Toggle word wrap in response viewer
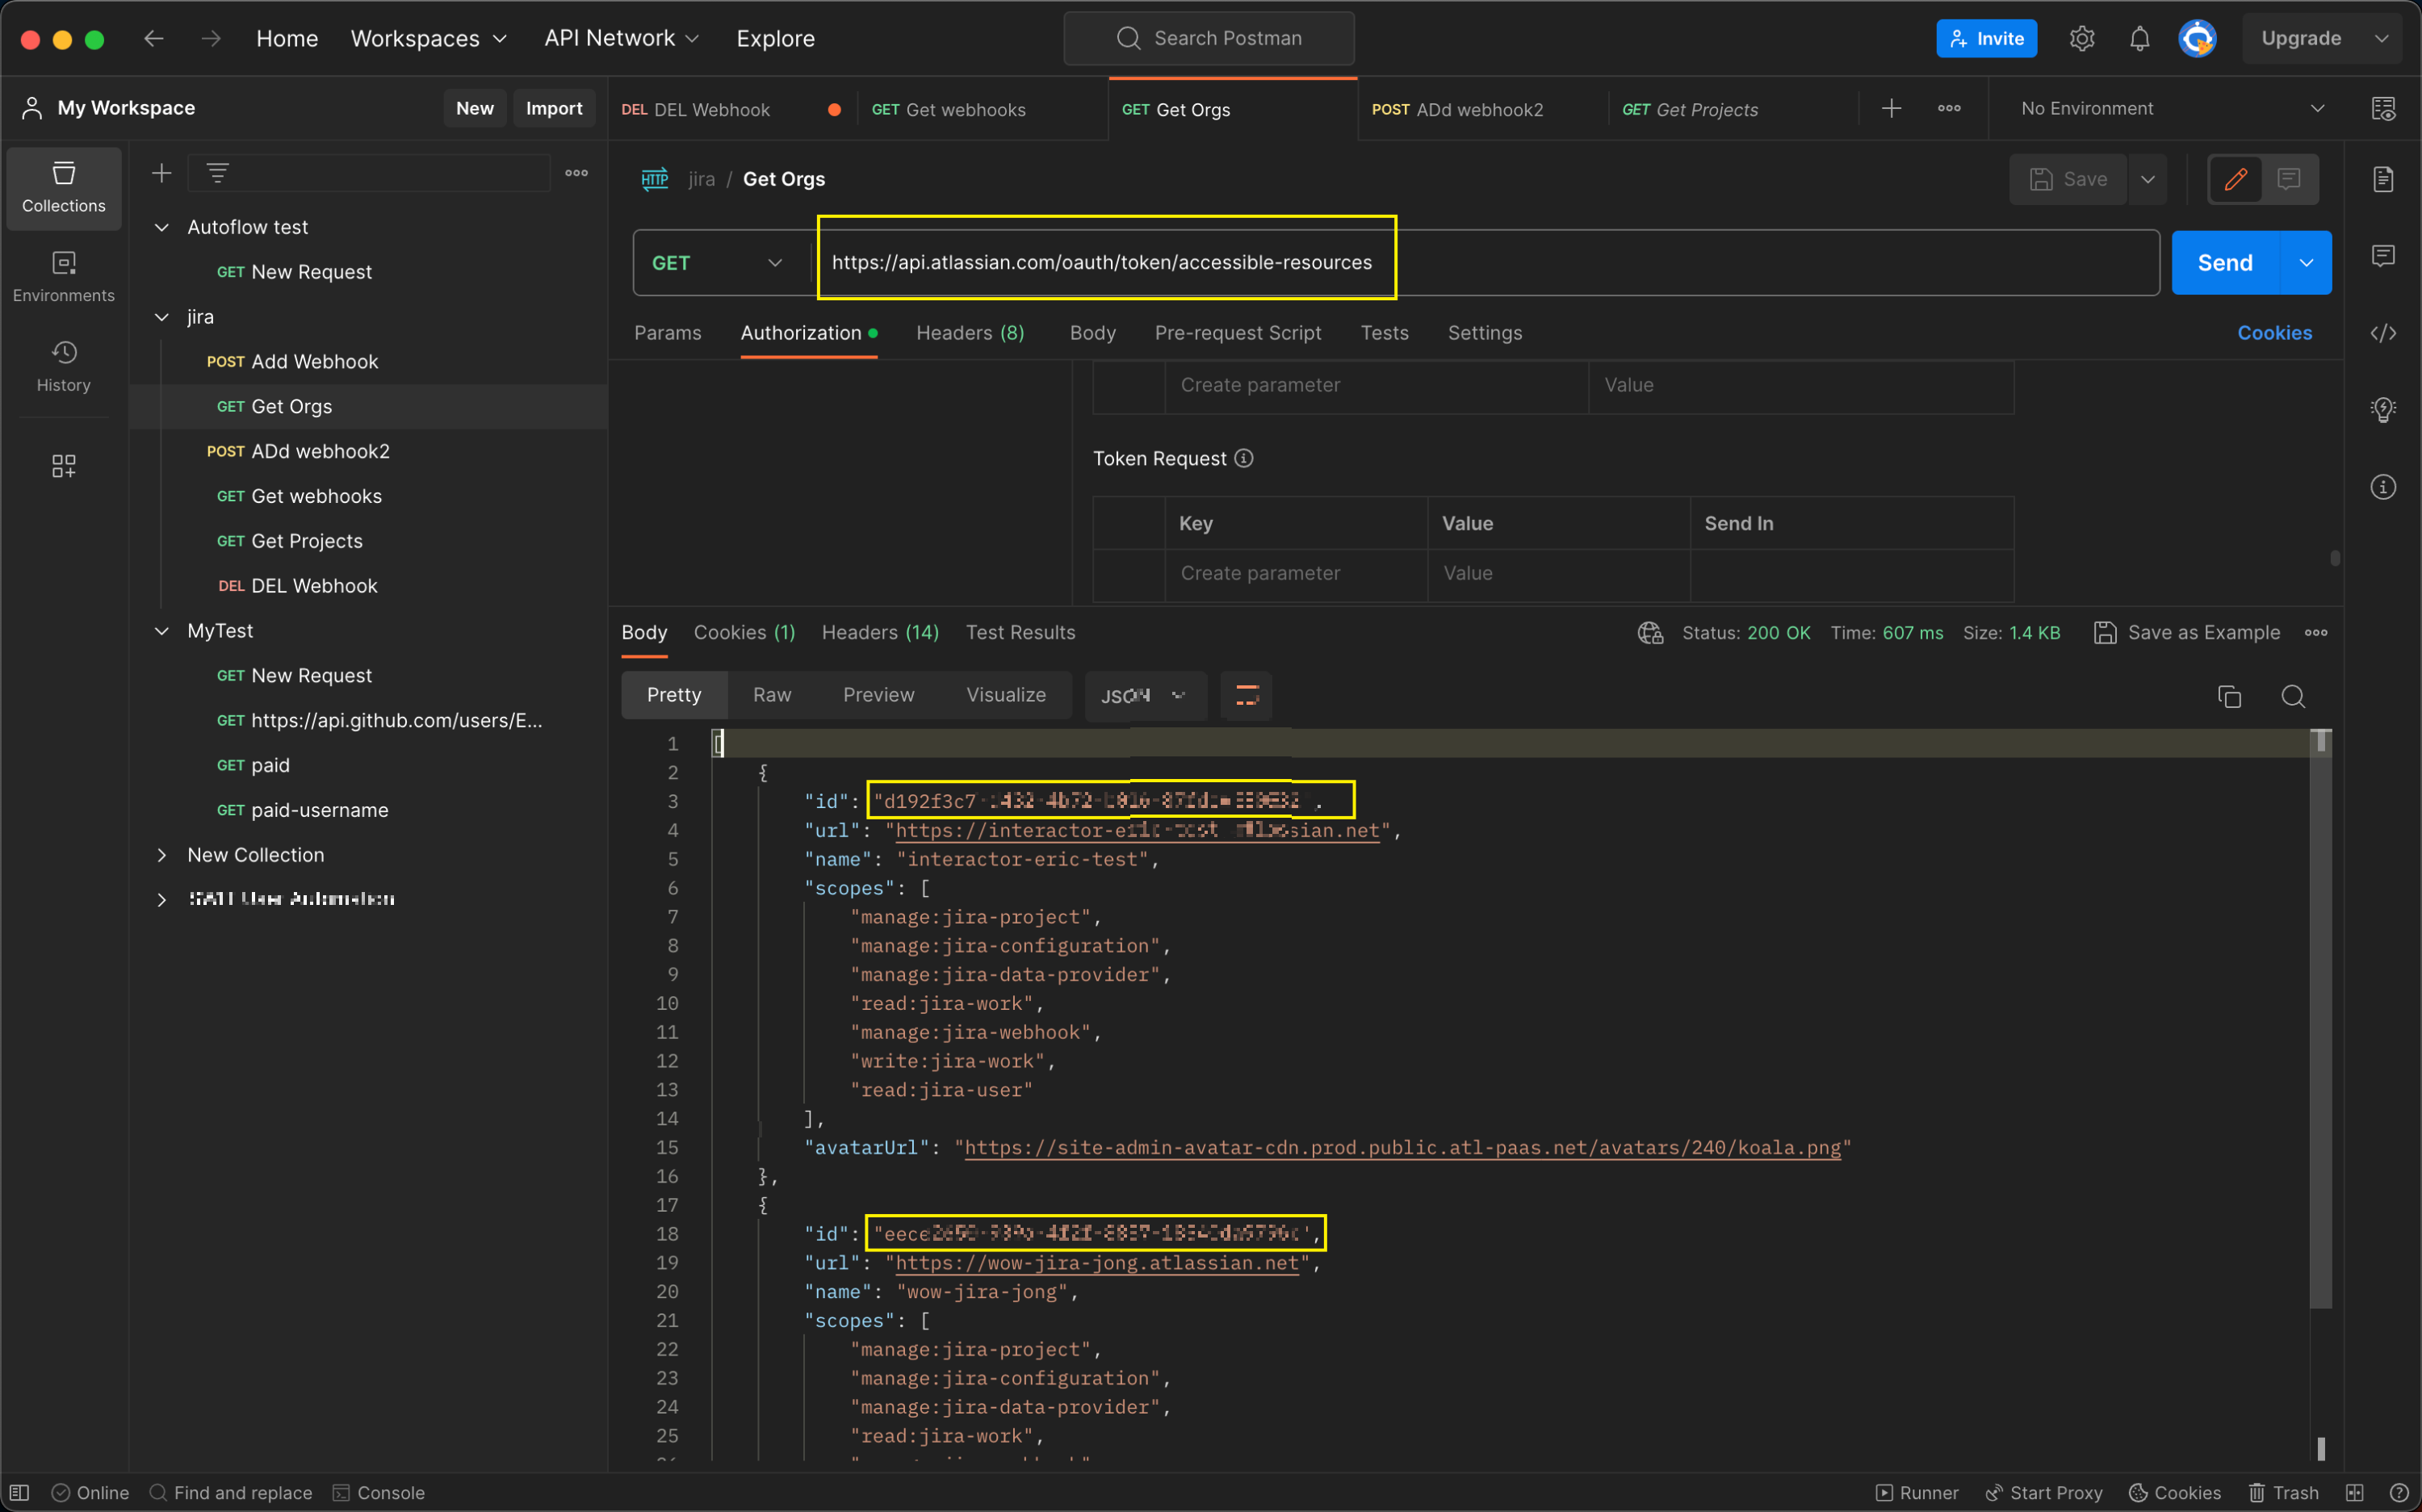Viewport: 2422px width, 1512px height. 1246,696
